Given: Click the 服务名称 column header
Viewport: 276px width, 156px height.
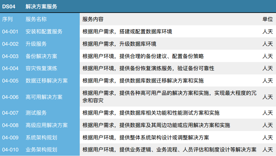Looking at the screenshot, I should click(36, 19).
